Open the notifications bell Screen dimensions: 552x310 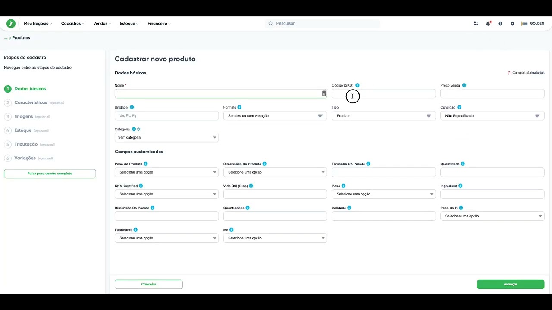pyautogui.click(x=488, y=24)
